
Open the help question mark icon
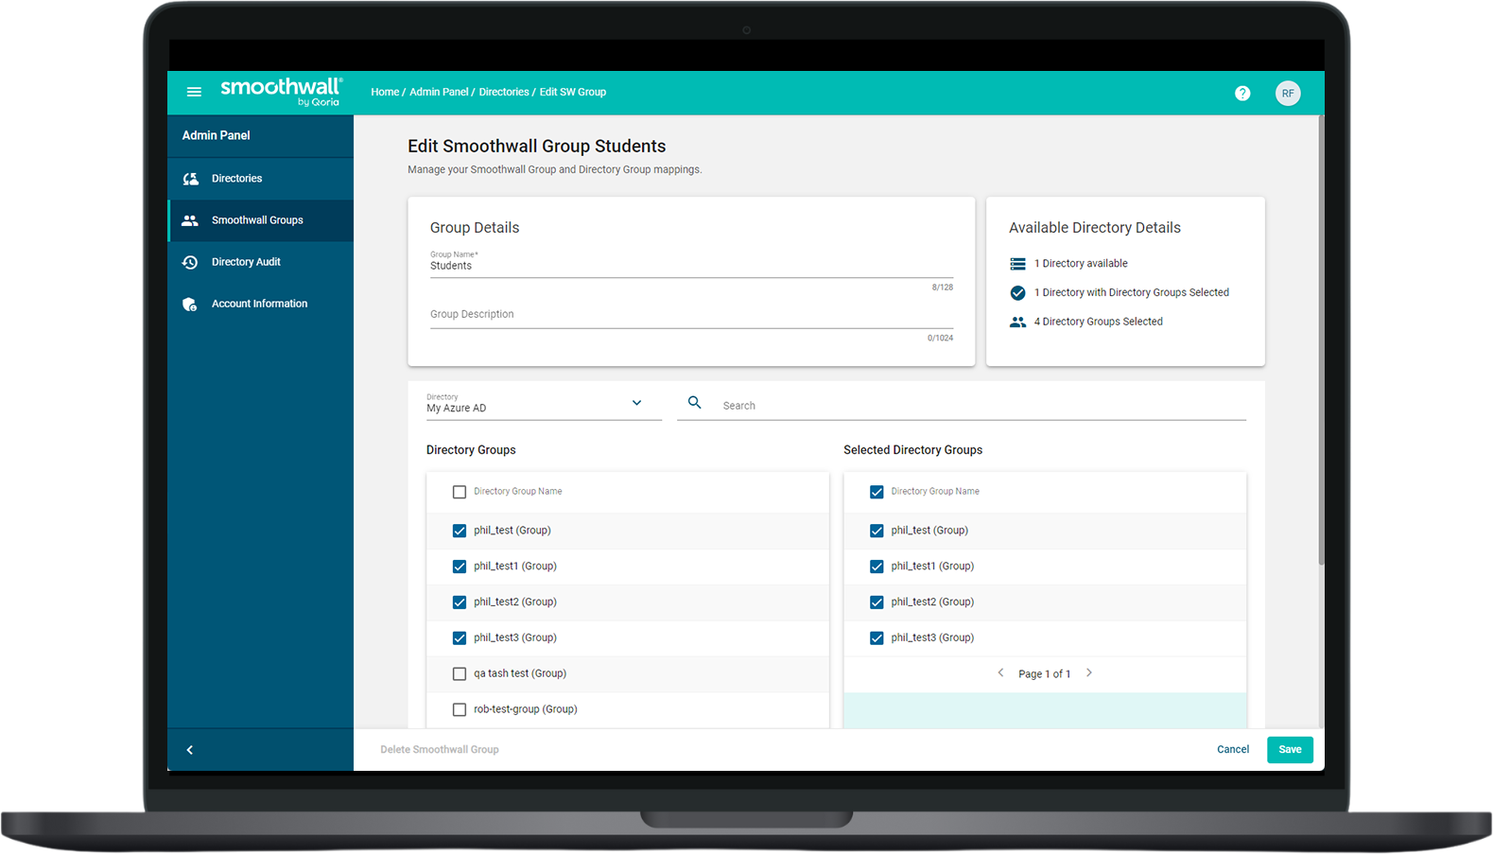coord(1242,93)
